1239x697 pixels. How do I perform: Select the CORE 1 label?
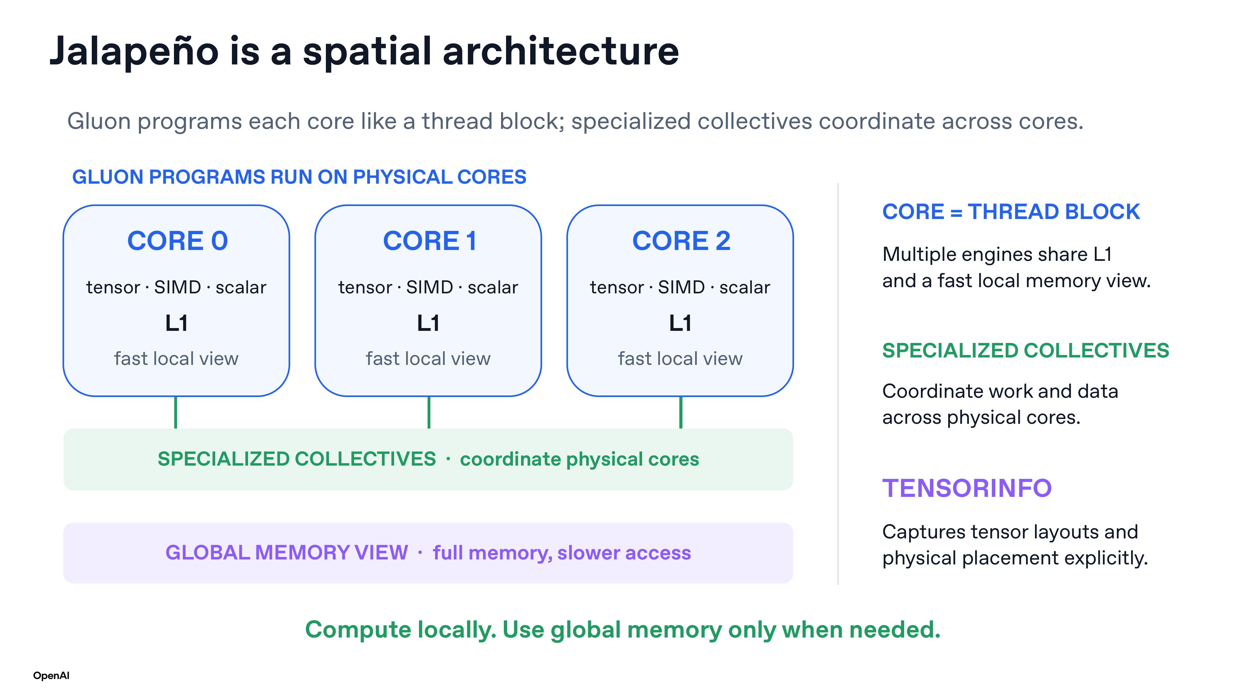pos(429,240)
